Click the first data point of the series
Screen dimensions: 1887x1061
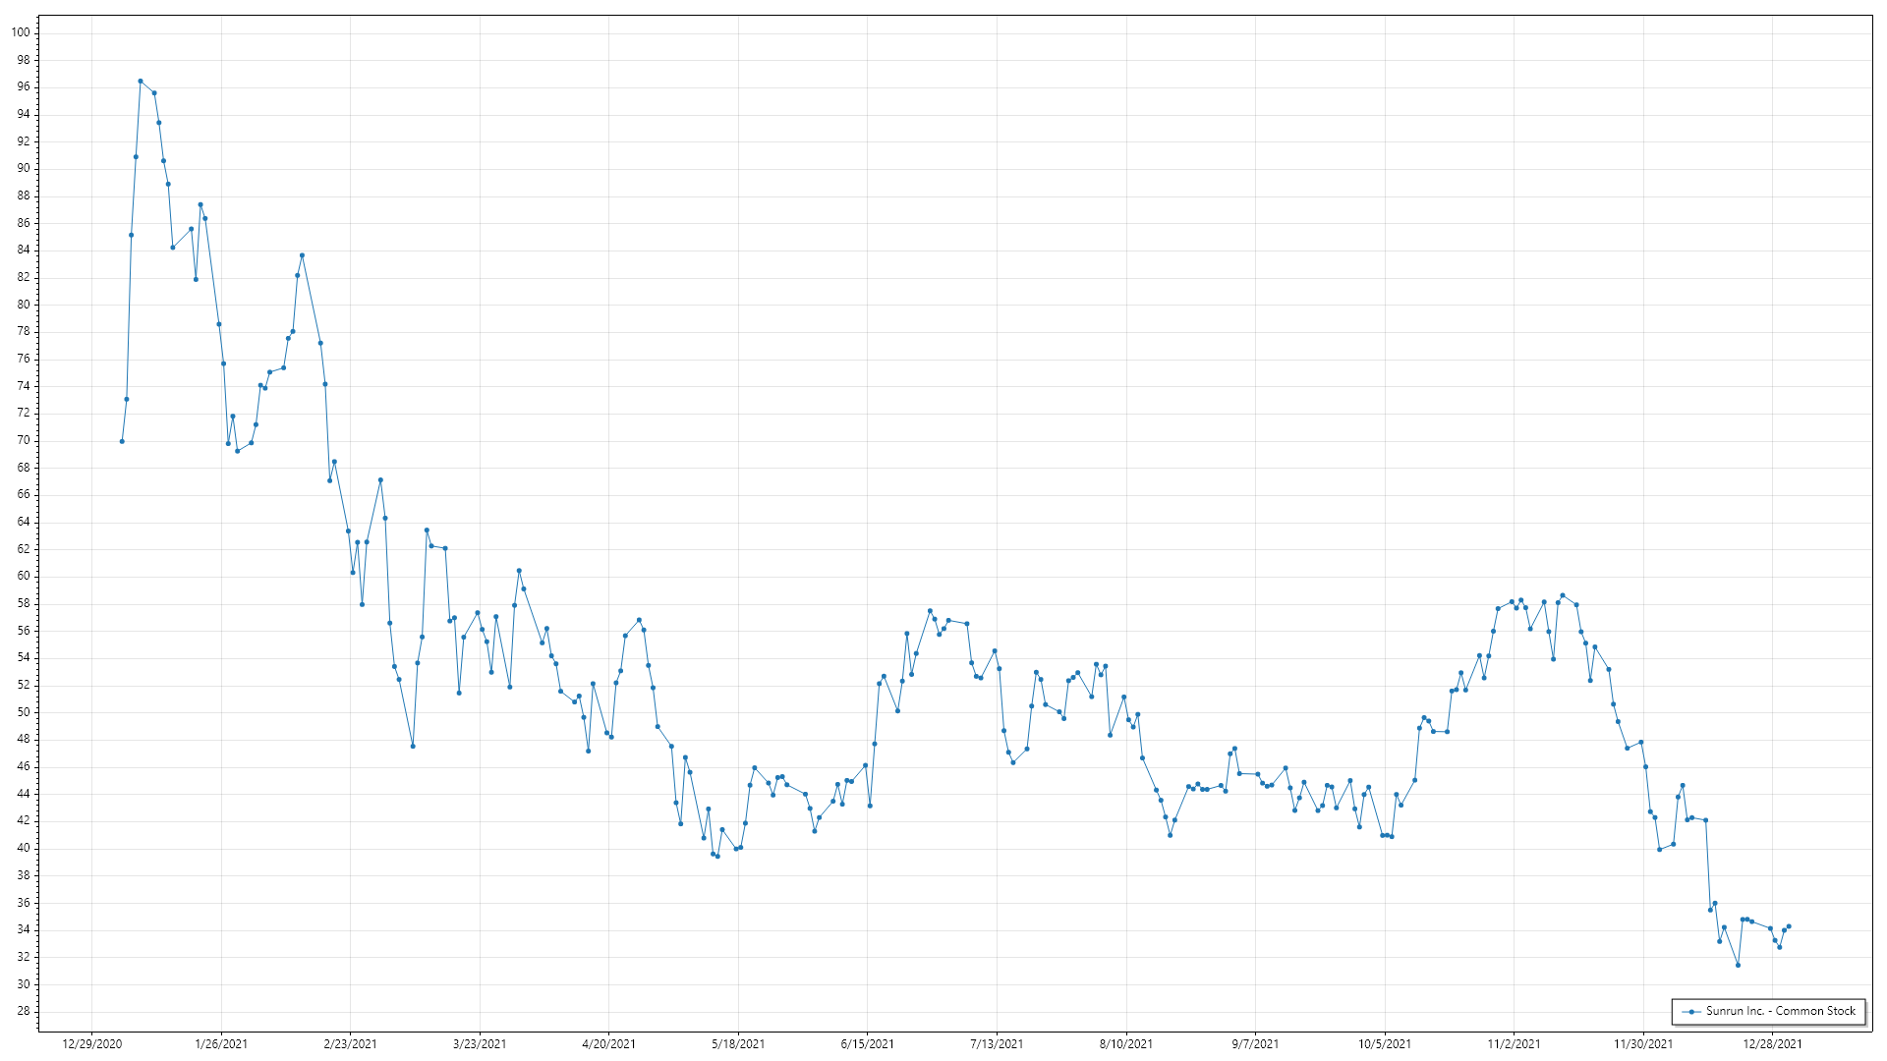(x=122, y=442)
